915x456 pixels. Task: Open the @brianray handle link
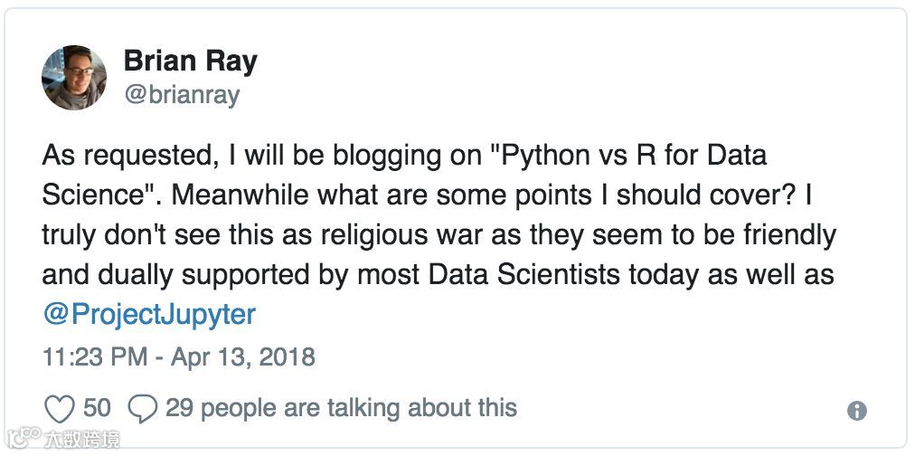click(181, 95)
